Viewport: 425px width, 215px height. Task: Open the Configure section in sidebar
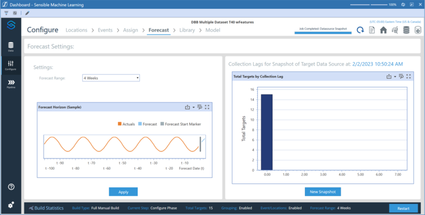click(x=11, y=65)
